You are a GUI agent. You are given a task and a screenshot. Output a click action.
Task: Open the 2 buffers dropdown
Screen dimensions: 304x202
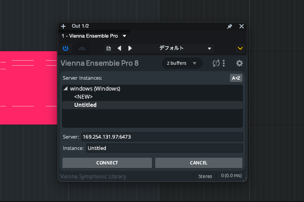coord(182,63)
